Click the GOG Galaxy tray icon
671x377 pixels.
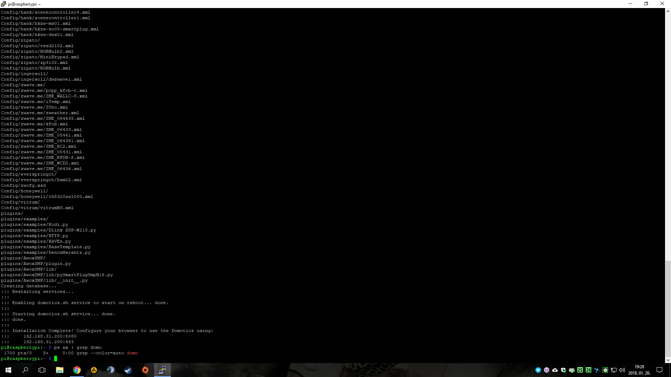[547, 370]
